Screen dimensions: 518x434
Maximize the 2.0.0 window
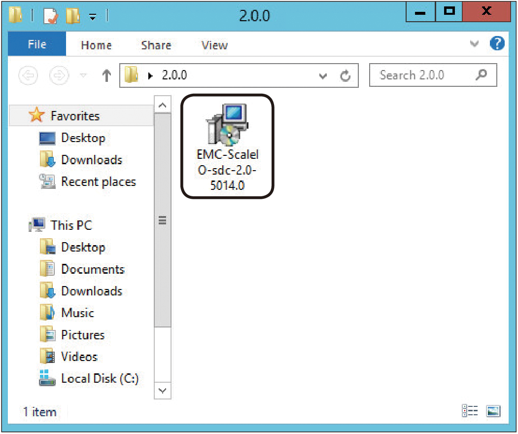[x=449, y=11]
